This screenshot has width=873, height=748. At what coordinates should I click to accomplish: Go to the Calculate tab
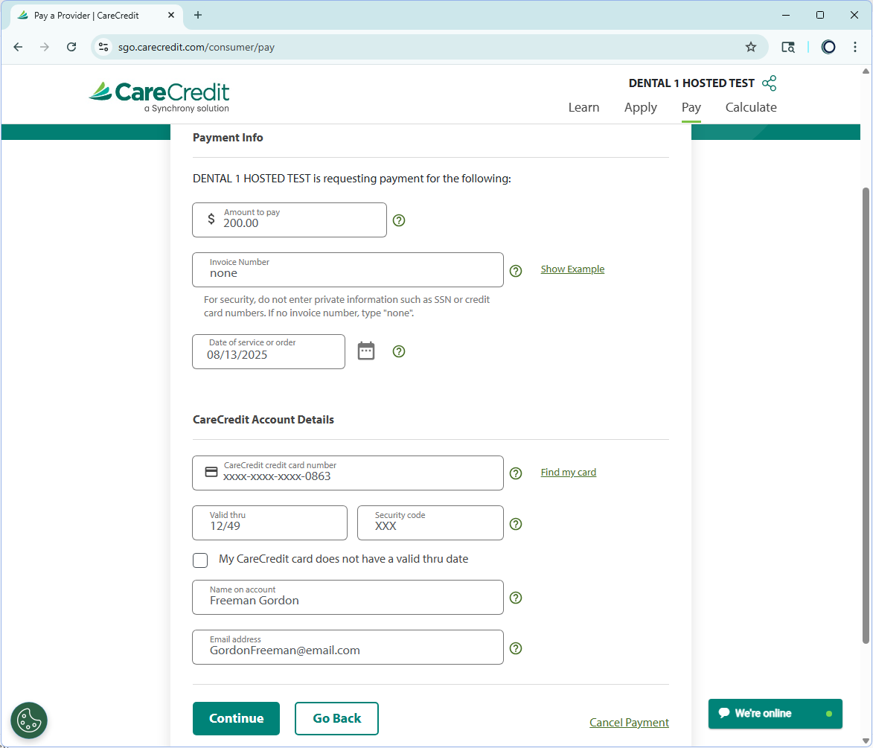point(750,107)
